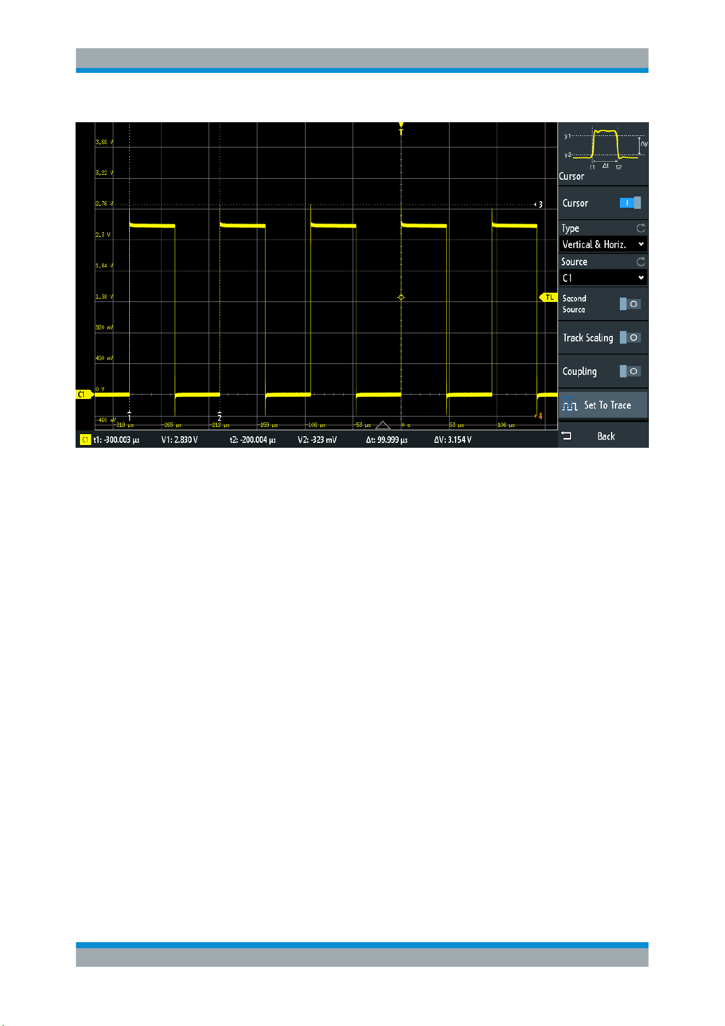Viewport: 725px width, 1026px height.
Task: Select the yellow trigger position marker T
Action: [401, 129]
